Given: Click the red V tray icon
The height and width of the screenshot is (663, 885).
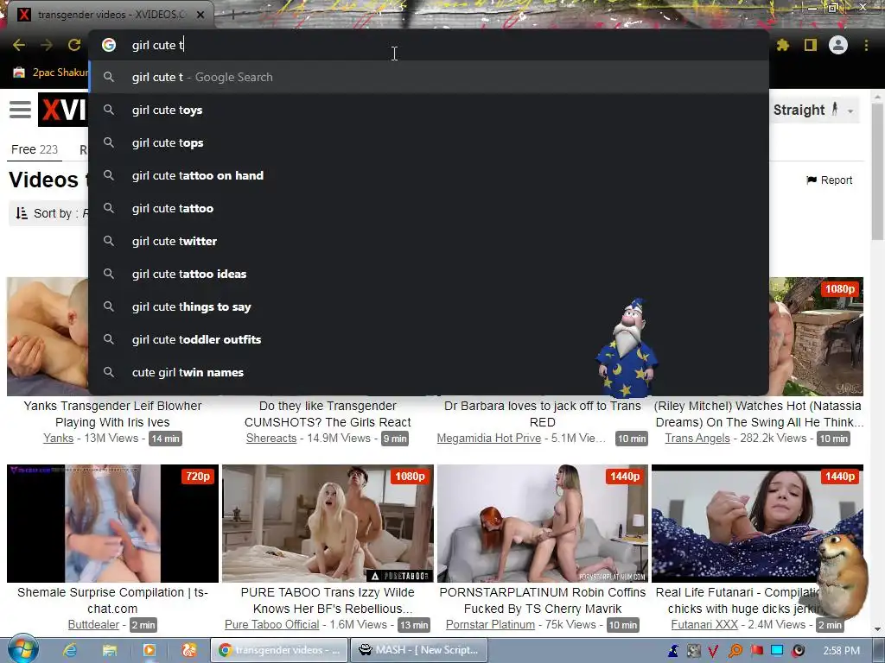Looking at the screenshot, I should (713, 651).
